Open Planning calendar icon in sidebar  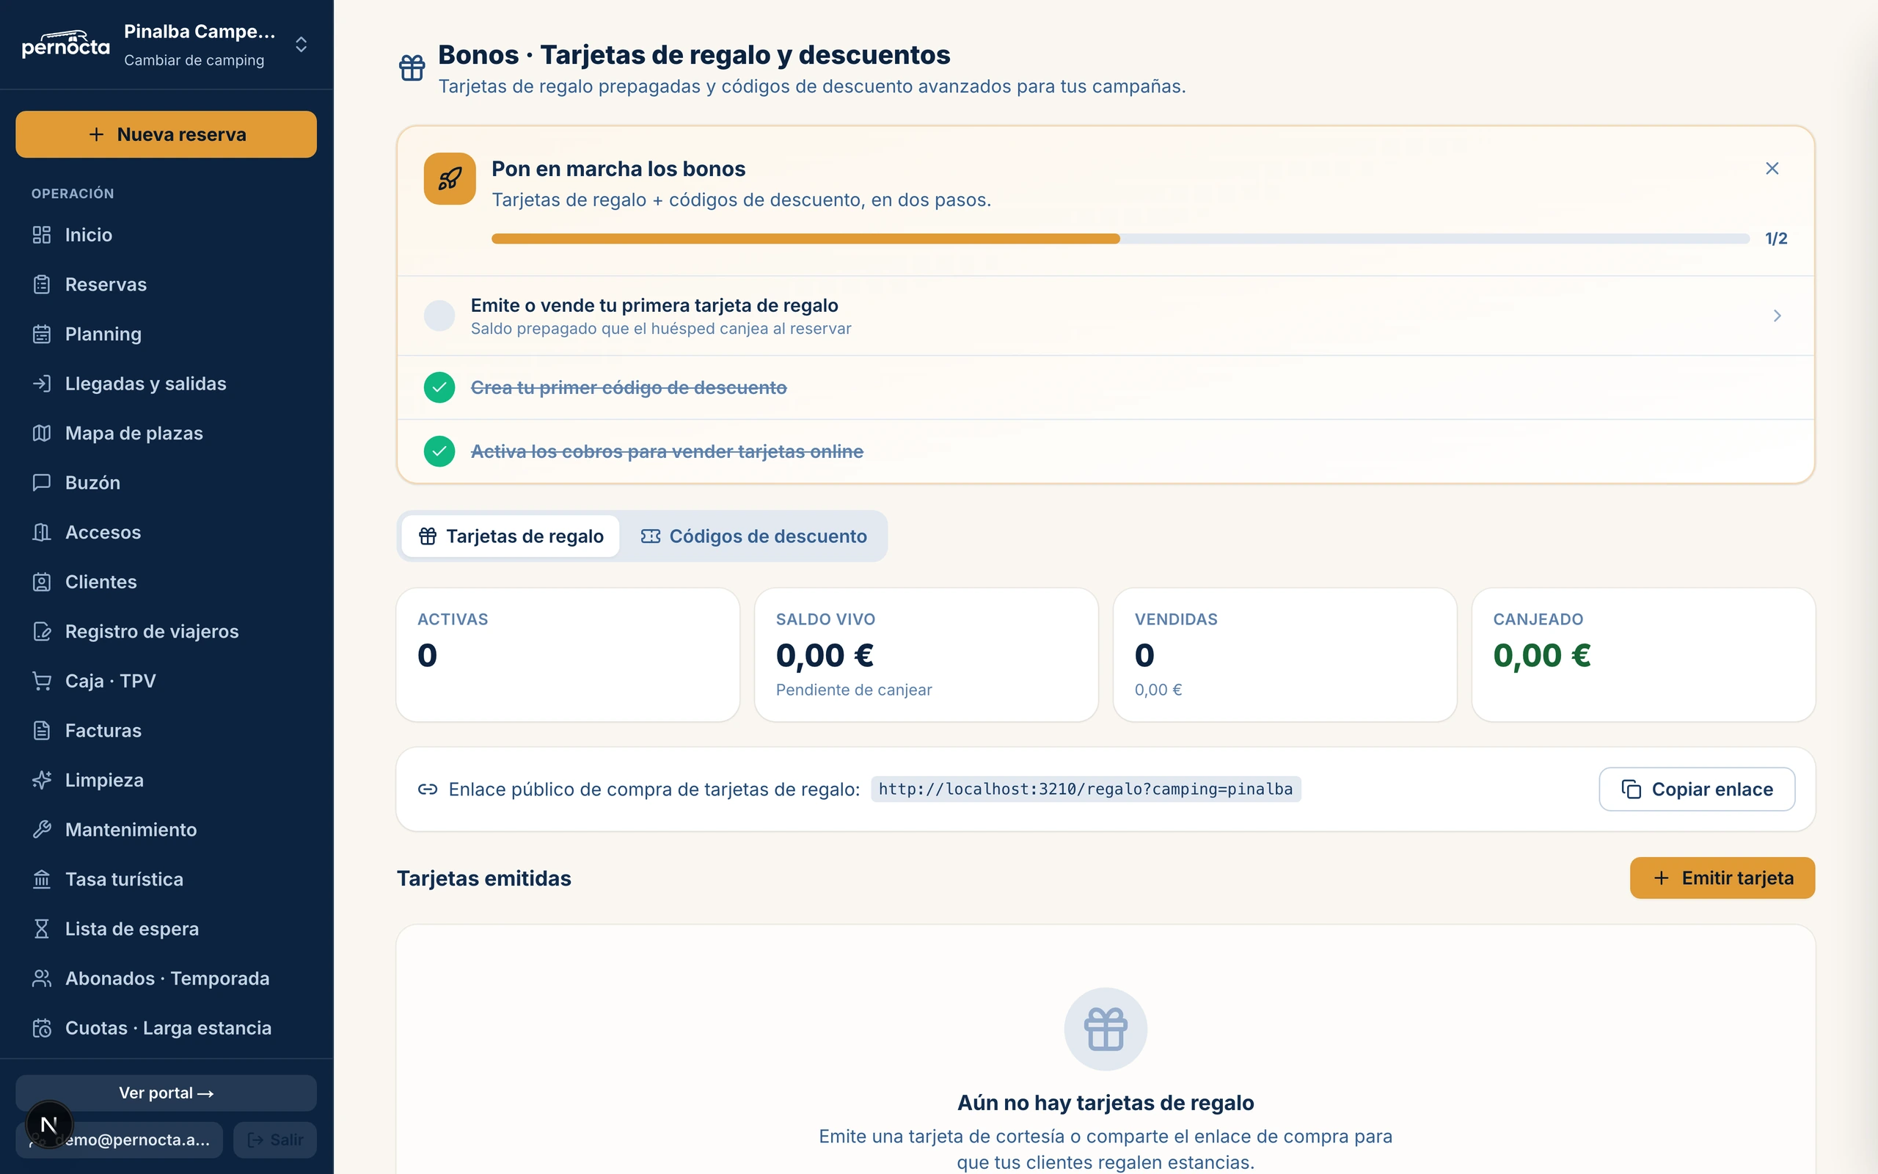point(42,334)
